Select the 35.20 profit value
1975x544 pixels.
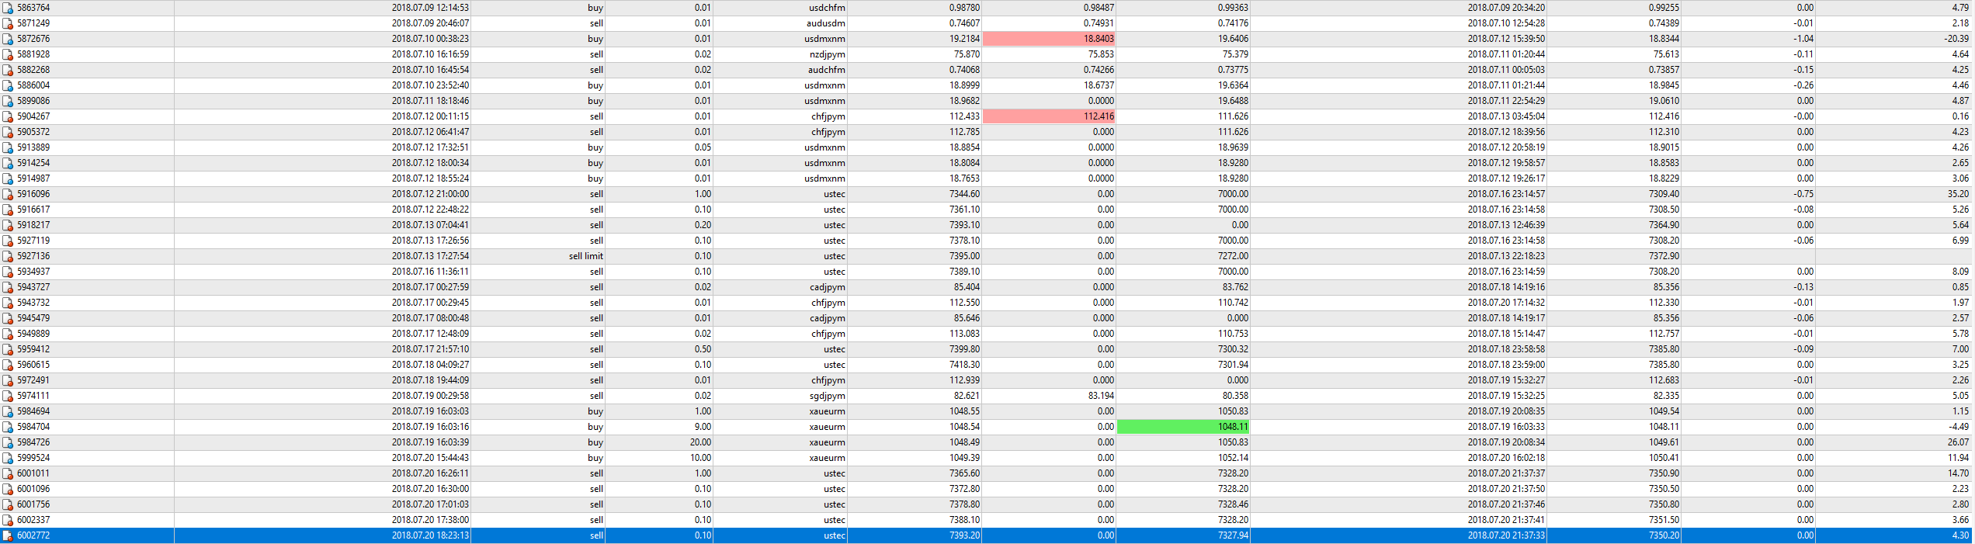coord(1959,194)
